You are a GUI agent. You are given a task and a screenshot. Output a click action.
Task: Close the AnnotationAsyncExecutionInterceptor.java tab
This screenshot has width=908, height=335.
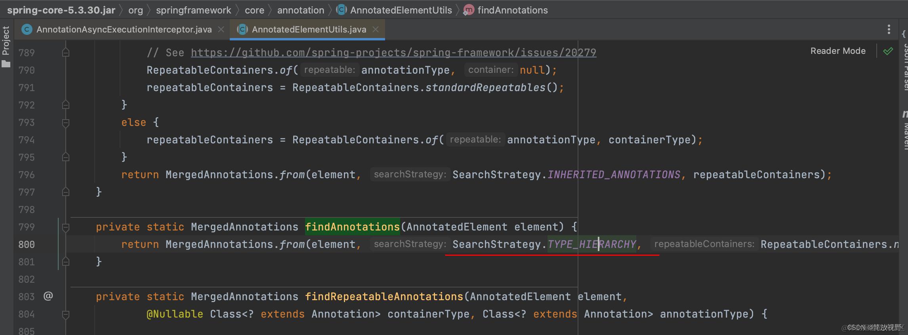pyautogui.click(x=221, y=29)
